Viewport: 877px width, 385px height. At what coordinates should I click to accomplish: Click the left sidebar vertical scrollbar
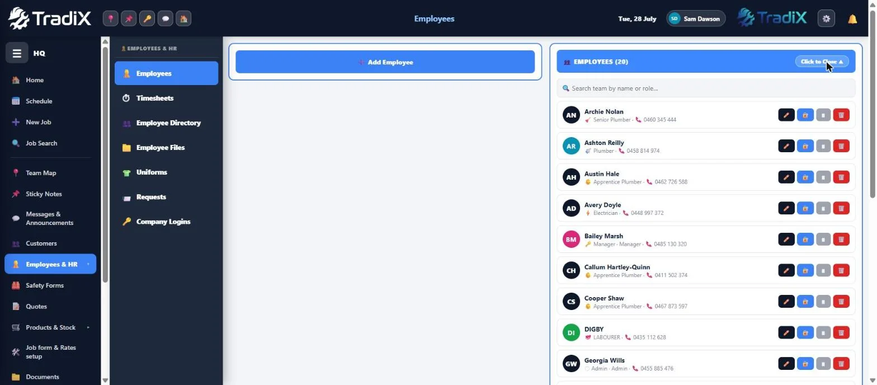click(105, 165)
